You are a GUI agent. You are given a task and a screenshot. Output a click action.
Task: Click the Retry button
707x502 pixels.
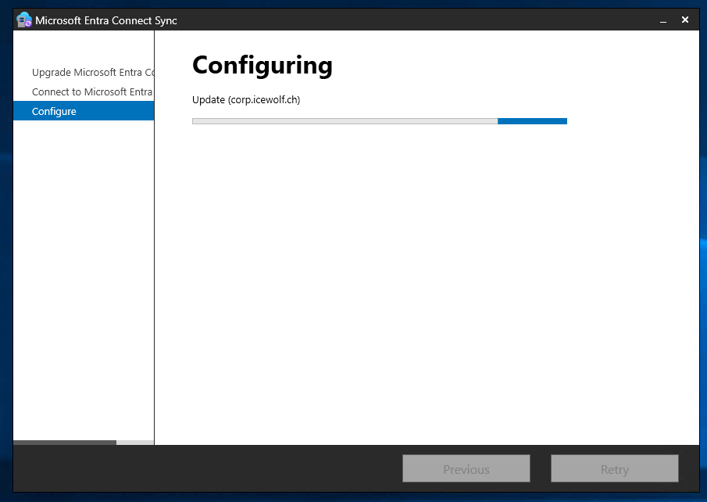click(x=615, y=468)
